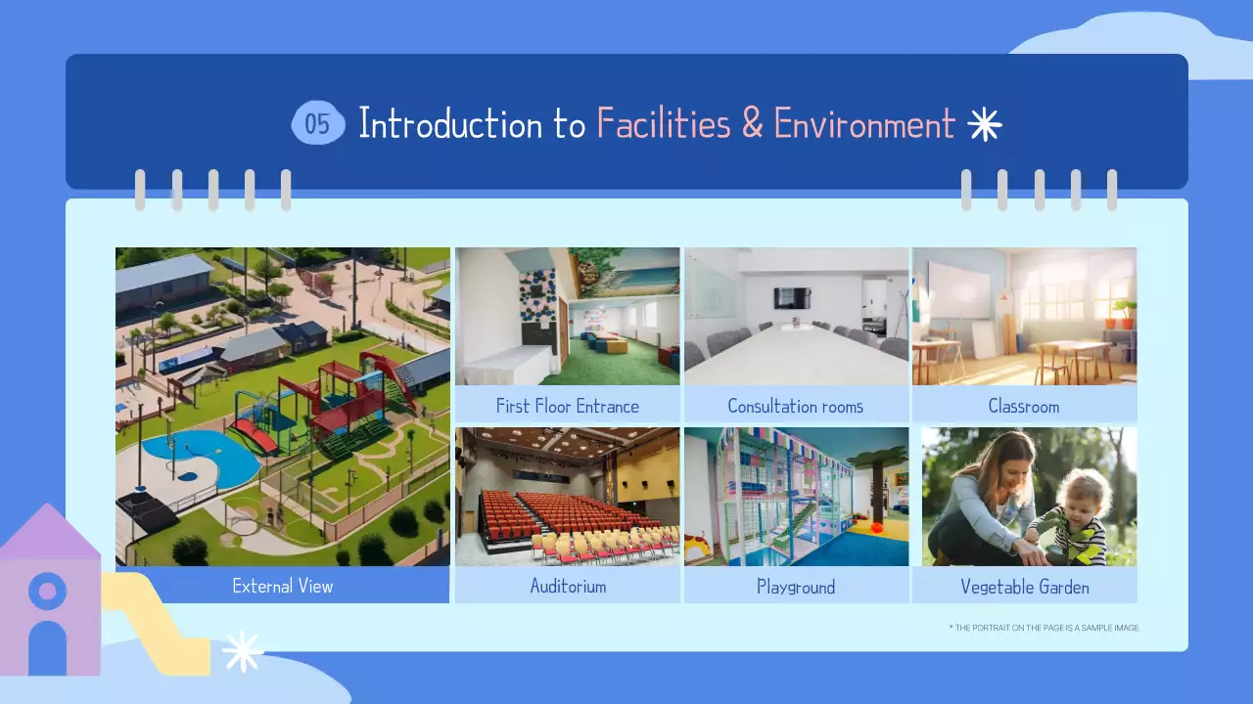Screen dimensions: 1253x704
Task: Click the External View caption label
Action: [x=282, y=585]
